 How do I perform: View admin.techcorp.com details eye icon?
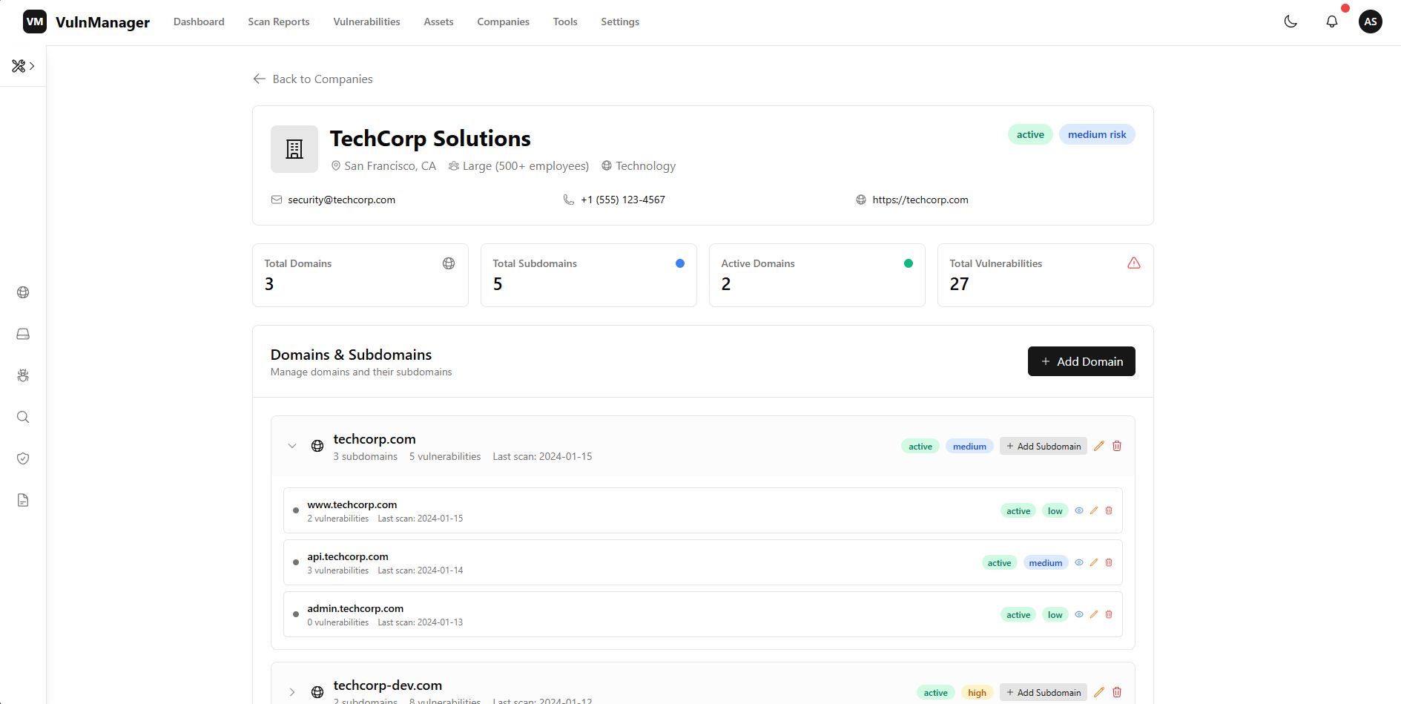1079,614
